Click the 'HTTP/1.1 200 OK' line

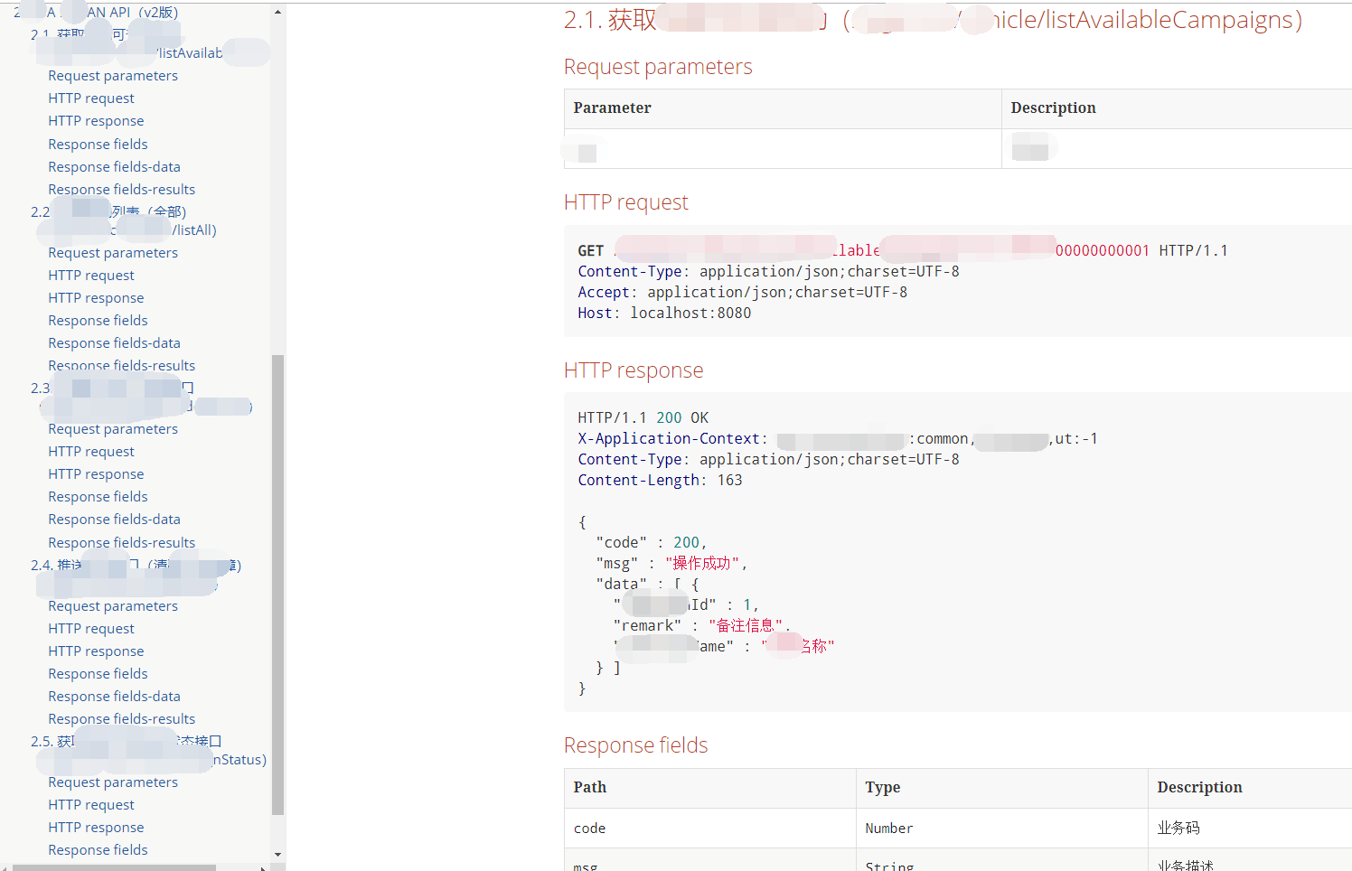click(643, 418)
